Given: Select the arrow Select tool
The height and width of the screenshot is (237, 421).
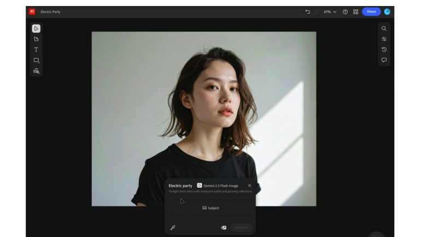Looking at the screenshot, I should (x=36, y=28).
